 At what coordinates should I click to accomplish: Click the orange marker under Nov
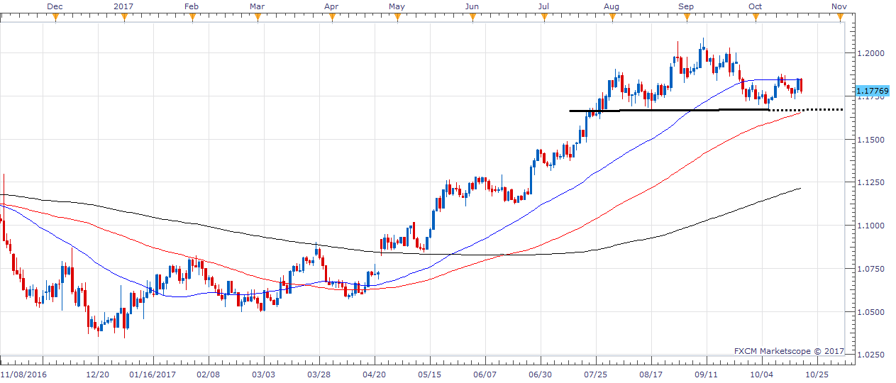(x=840, y=17)
